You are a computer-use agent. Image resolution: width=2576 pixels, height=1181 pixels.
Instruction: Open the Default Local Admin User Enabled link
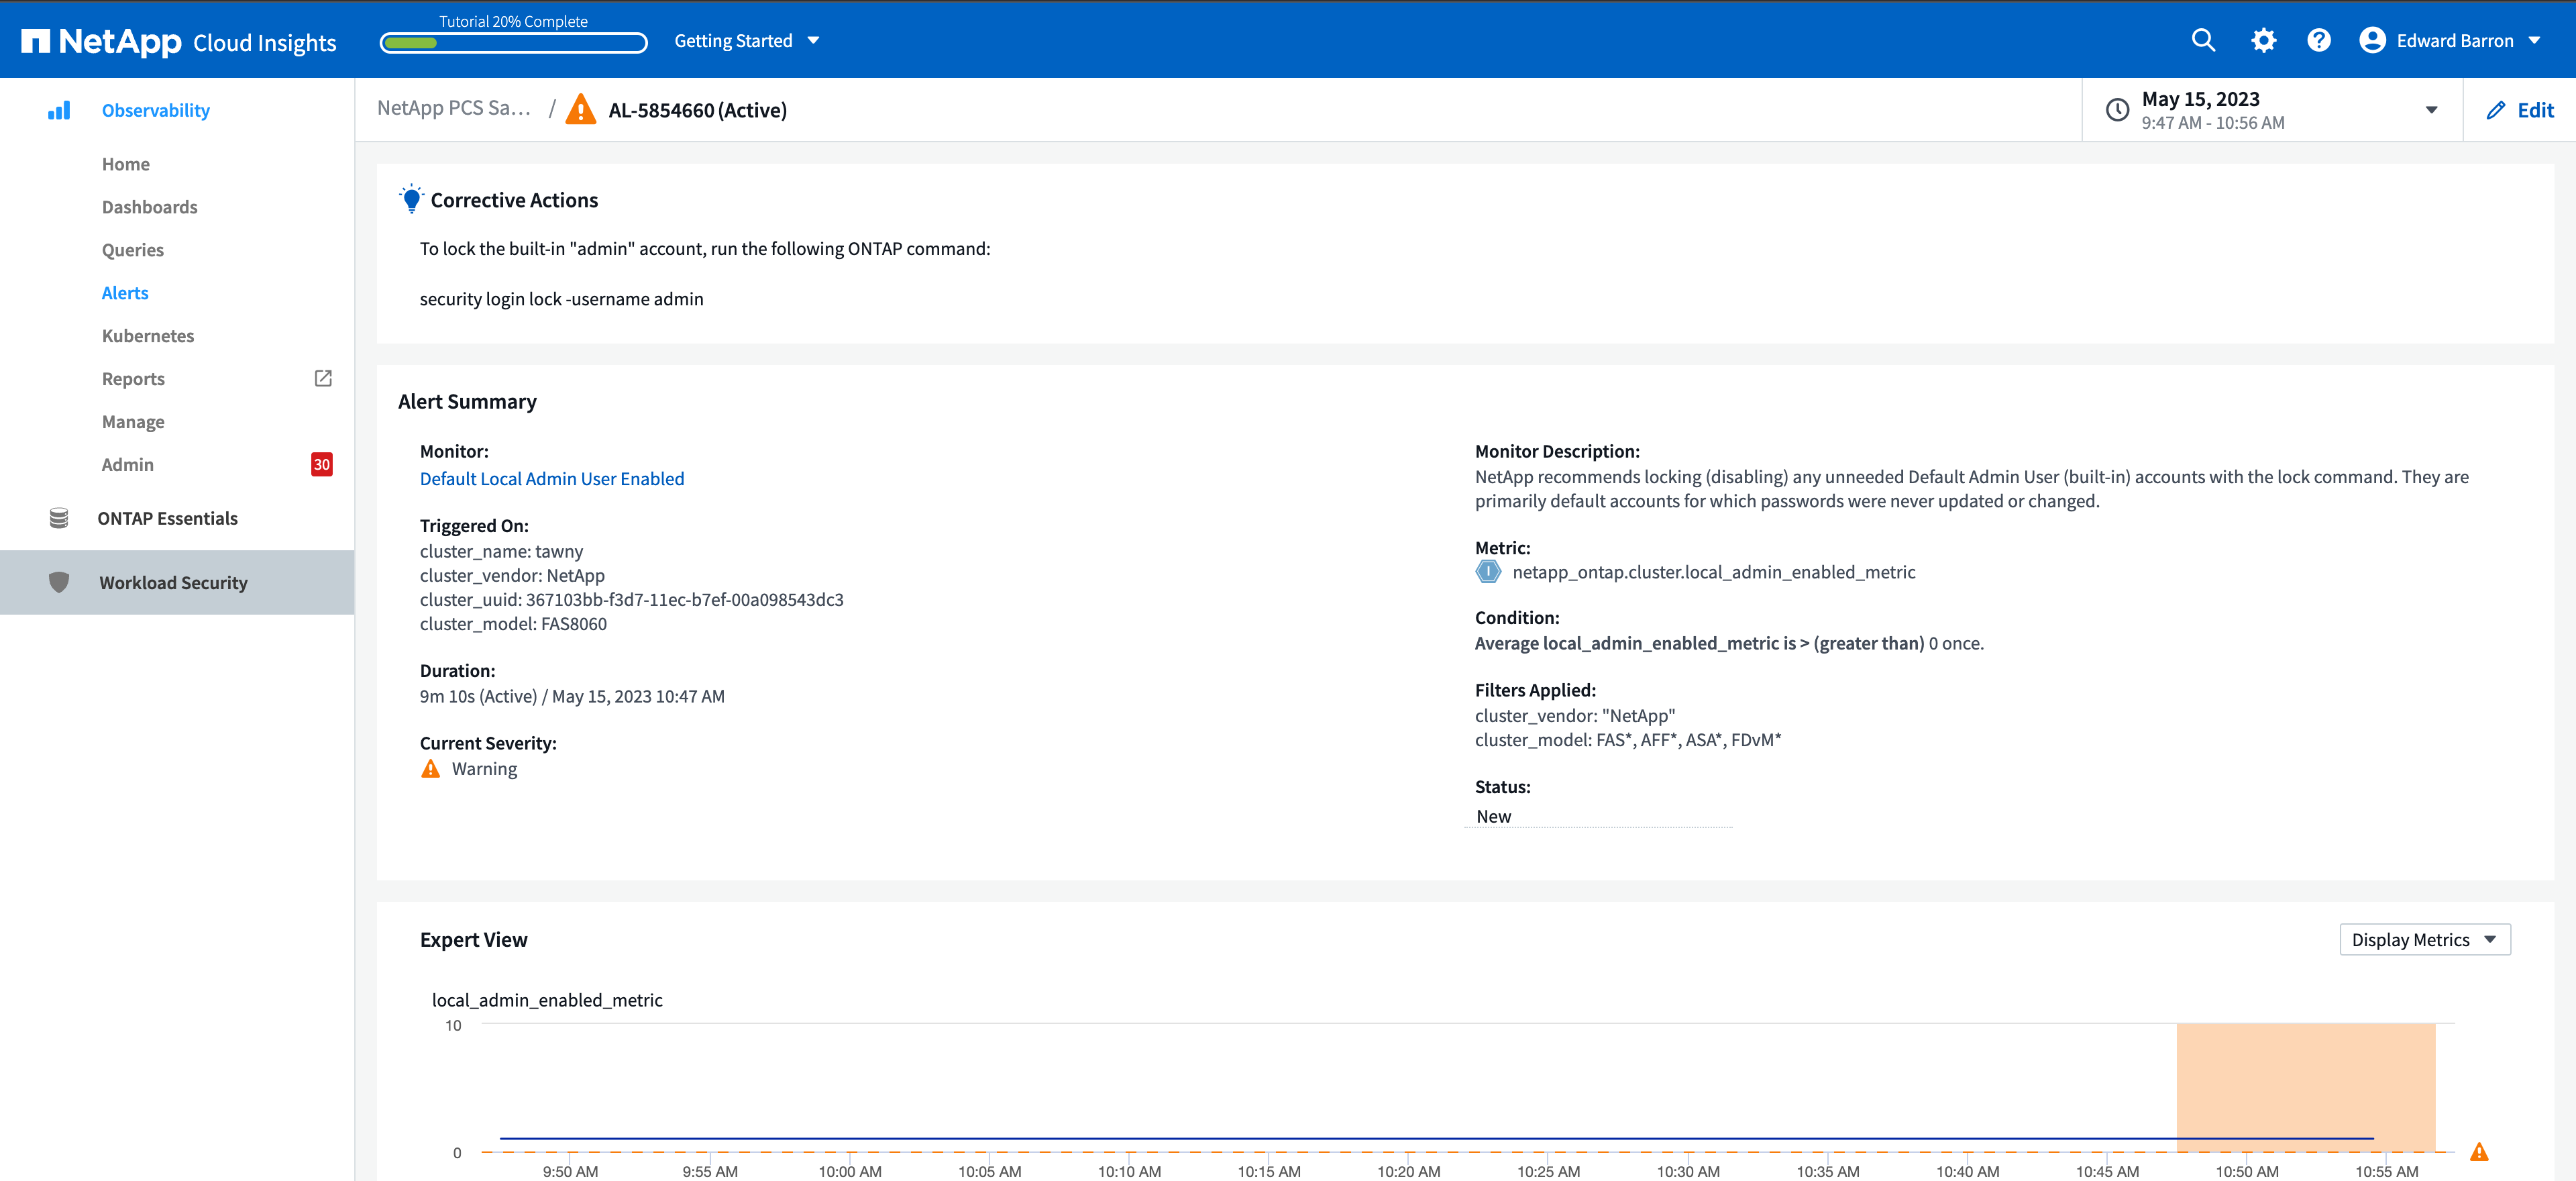pos(551,478)
